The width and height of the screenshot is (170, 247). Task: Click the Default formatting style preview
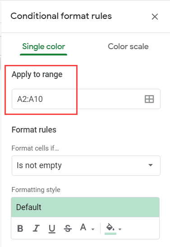85,207
